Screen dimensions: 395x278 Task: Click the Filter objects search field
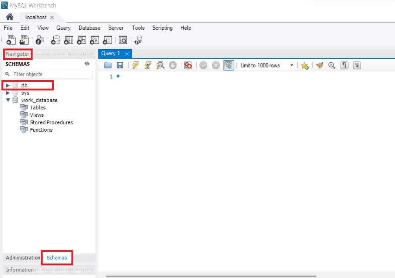pos(52,74)
